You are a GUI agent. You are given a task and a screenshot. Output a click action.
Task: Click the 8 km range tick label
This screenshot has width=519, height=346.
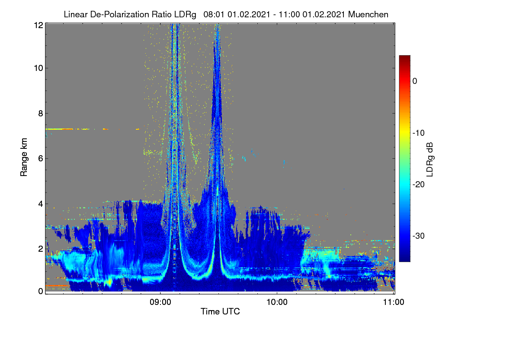pos(41,114)
